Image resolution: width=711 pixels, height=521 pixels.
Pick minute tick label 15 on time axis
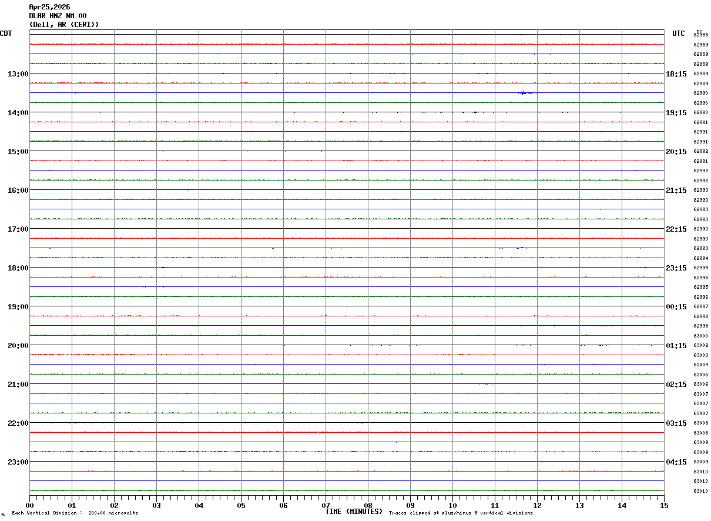pyautogui.click(x=664, y=505)
